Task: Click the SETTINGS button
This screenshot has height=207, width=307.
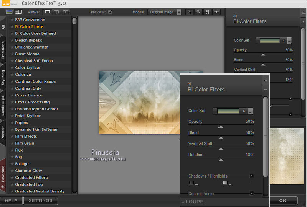Action: [40, 200]
